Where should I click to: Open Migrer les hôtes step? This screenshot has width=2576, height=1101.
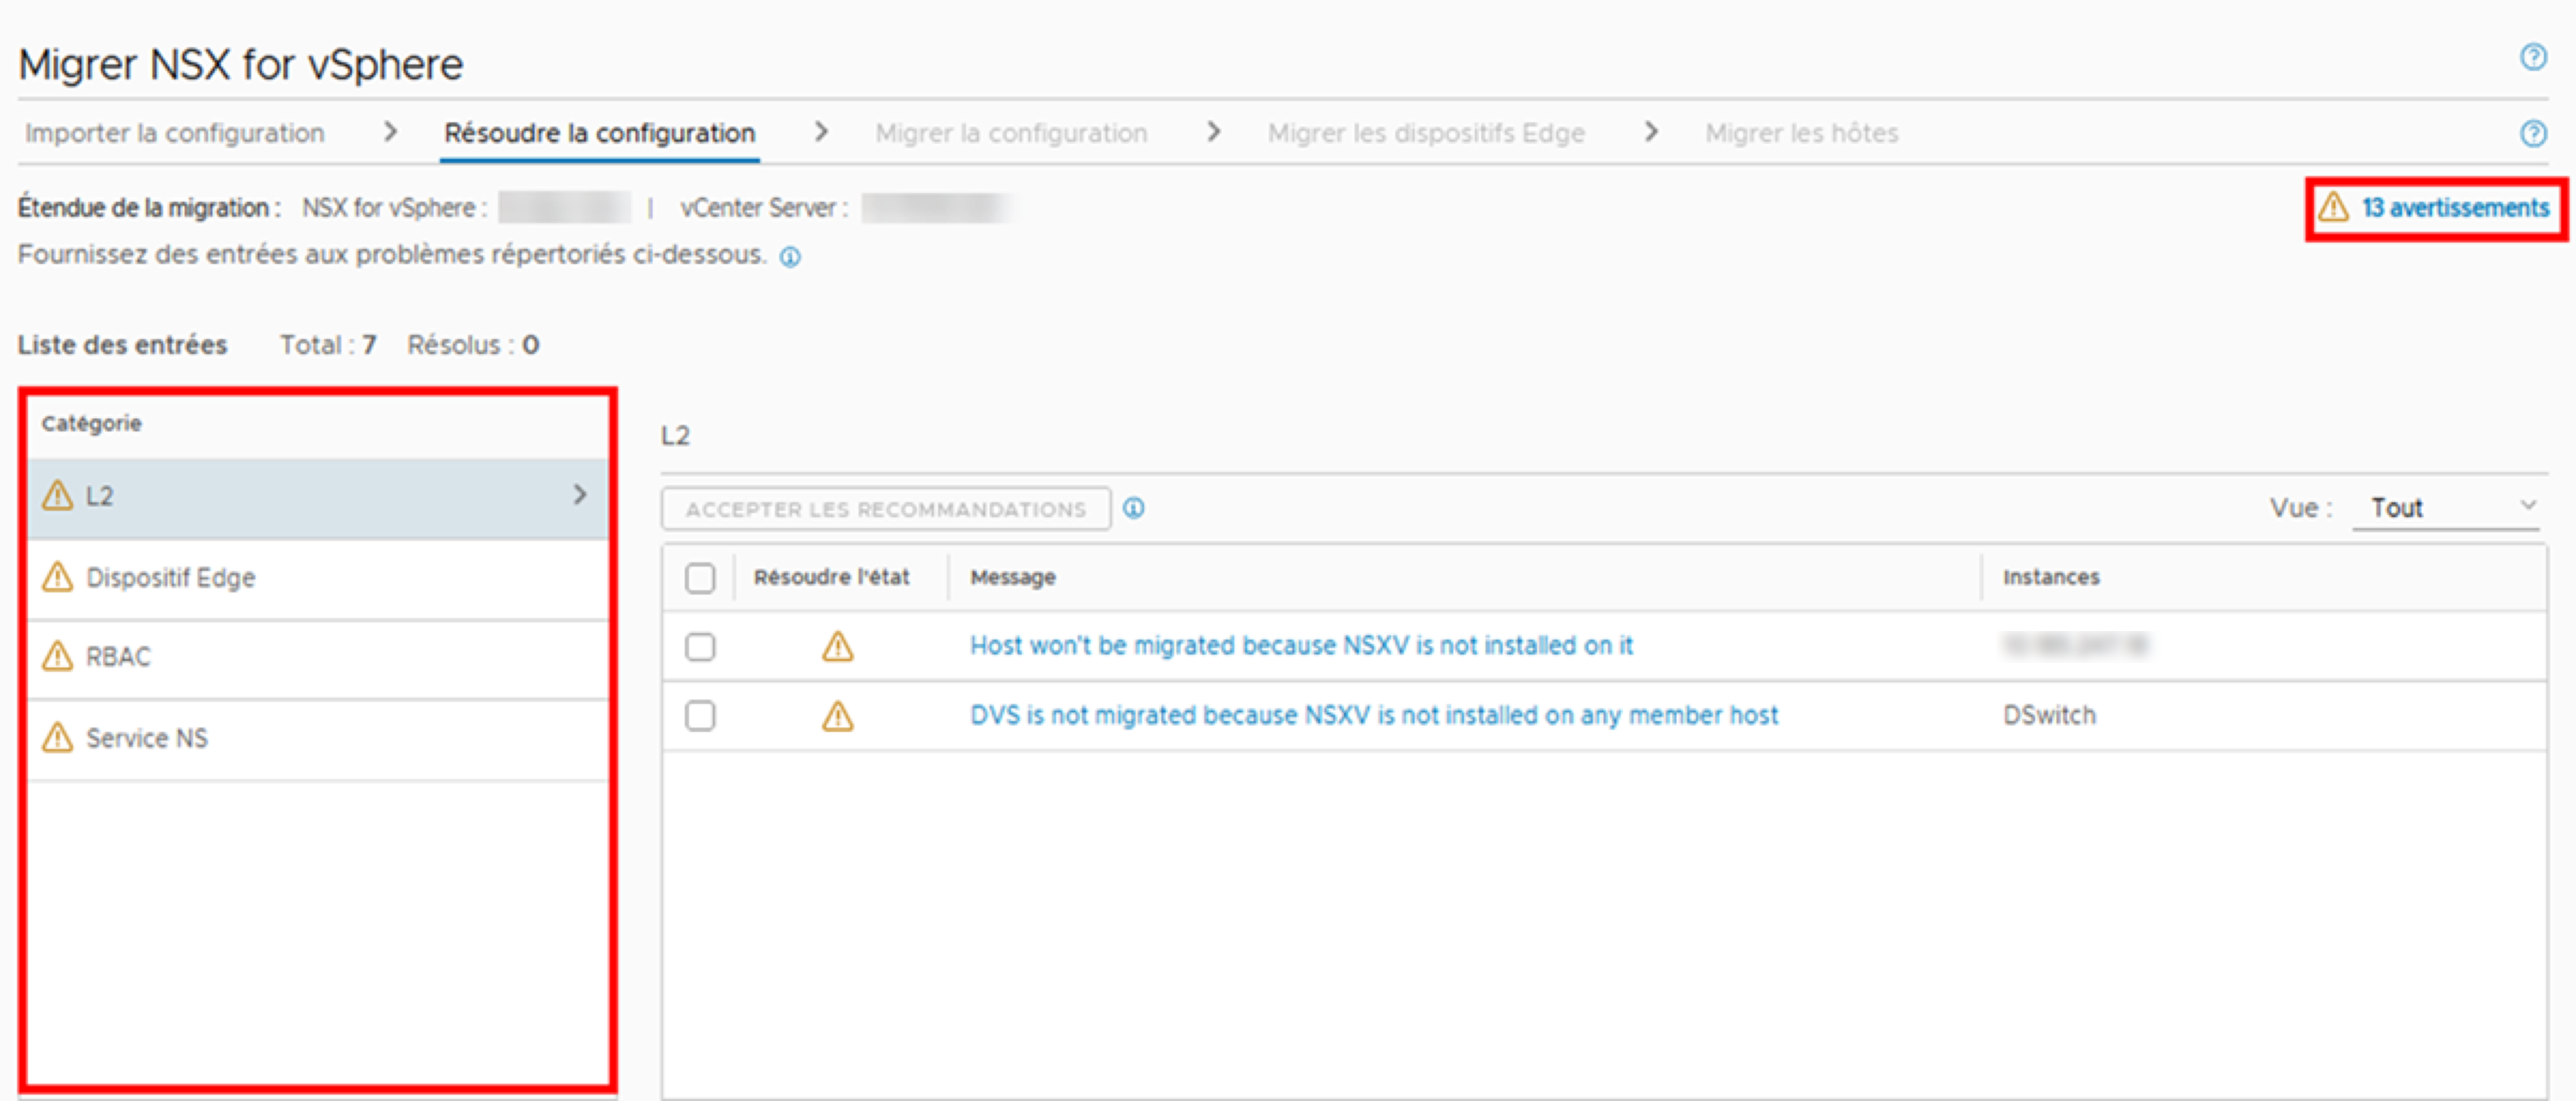(1801, 133)
